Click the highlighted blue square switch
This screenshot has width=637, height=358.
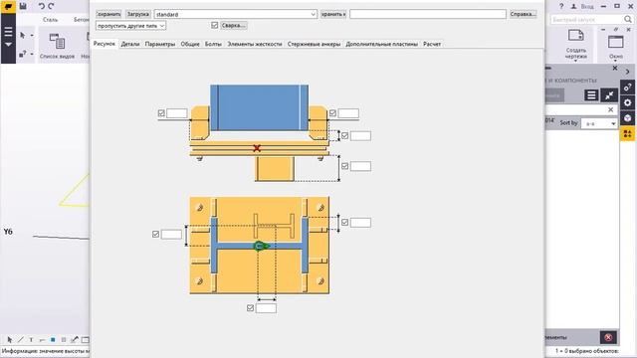53,340
